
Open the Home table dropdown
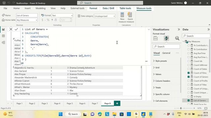coord(27,20)
